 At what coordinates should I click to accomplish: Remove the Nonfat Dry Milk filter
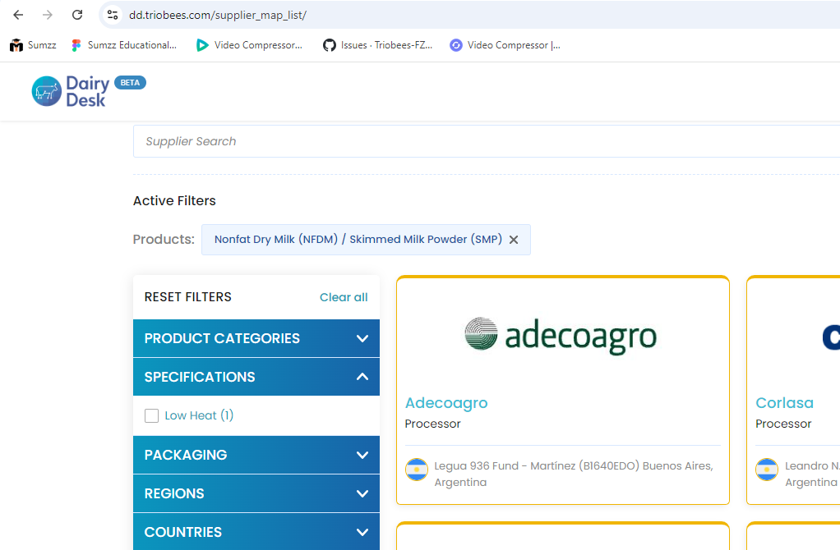click(x=514, y=240)
